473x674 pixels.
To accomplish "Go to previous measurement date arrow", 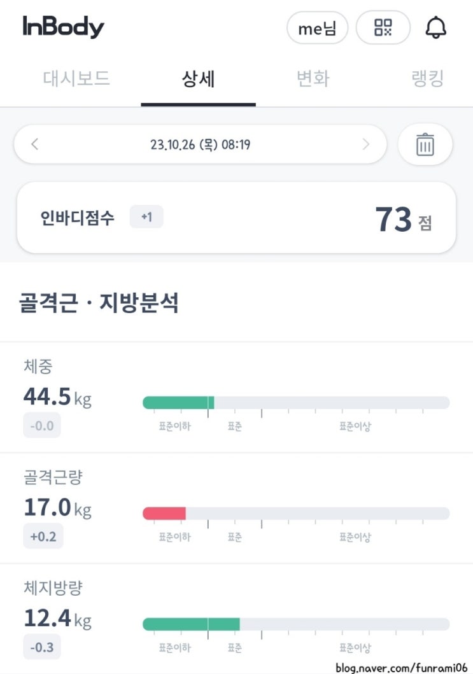I will 35,144.
